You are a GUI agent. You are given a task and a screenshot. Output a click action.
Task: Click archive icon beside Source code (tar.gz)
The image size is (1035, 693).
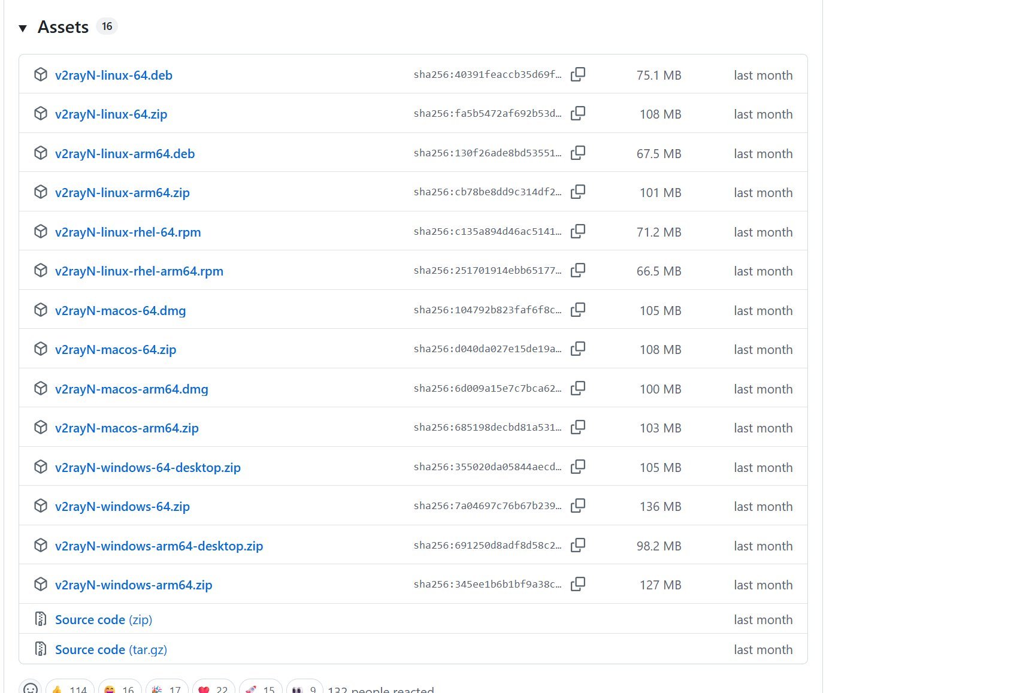(x=41, y=649)
